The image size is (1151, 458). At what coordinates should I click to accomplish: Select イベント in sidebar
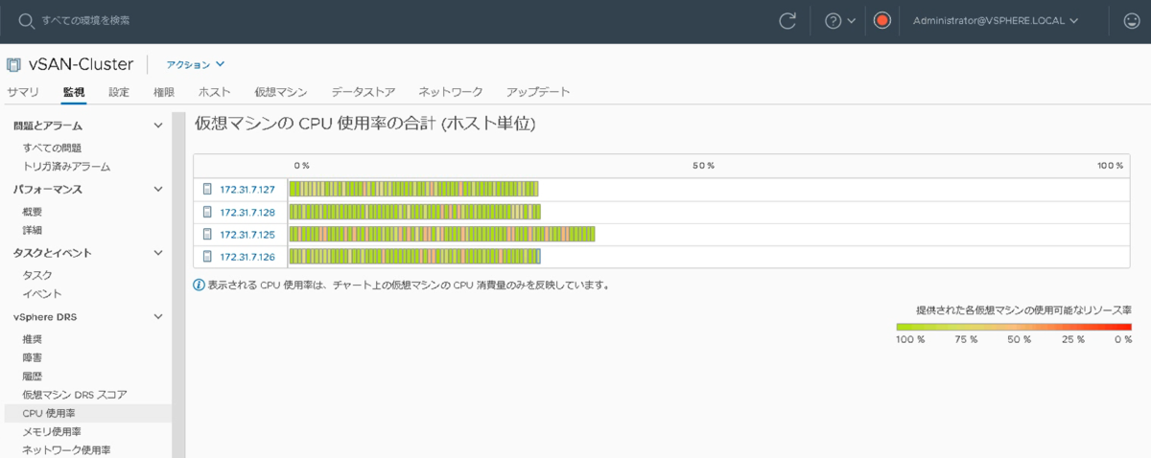42,293
